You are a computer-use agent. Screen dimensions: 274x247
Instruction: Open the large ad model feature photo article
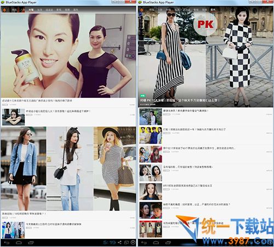pos(68,56)
